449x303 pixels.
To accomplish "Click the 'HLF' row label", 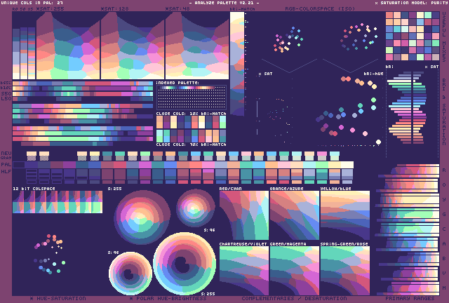I will 6,172.
